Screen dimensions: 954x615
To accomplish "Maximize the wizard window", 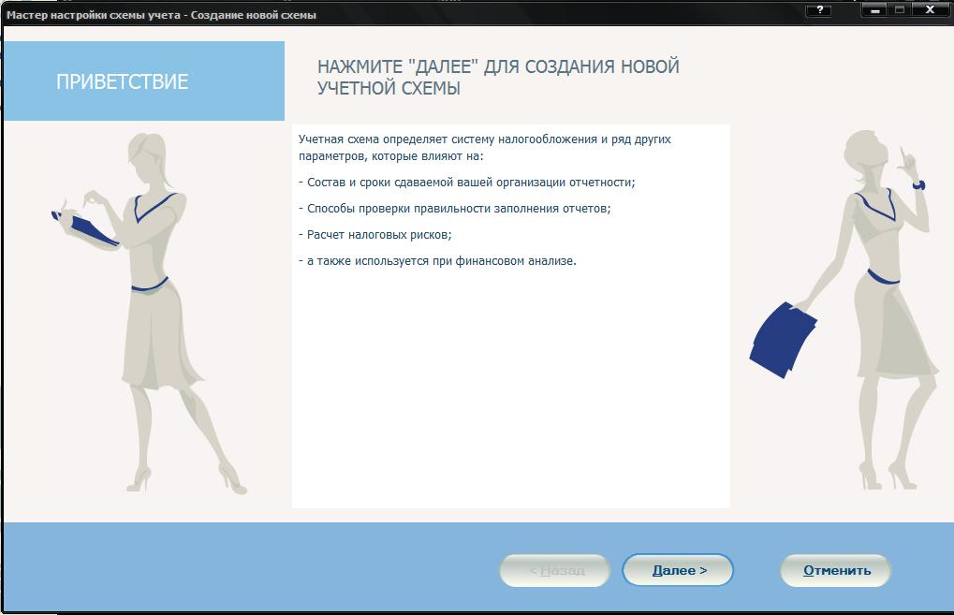I will pyautogui.click(x=900, y=9).
